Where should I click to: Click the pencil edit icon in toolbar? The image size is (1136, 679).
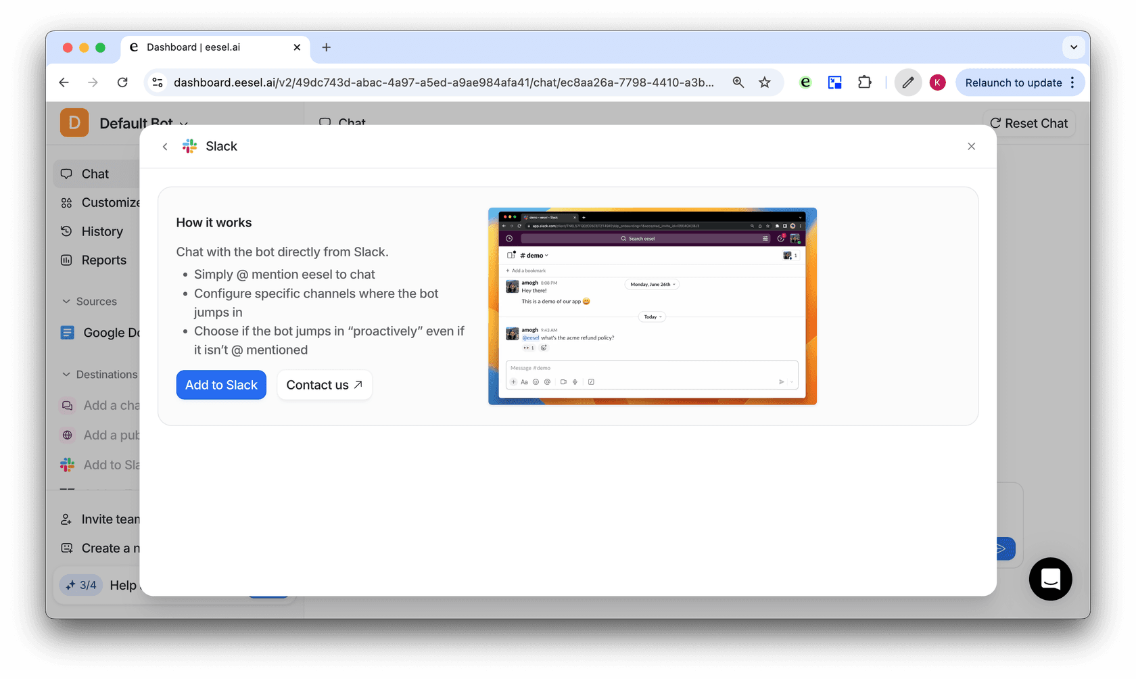click(907, 83)
